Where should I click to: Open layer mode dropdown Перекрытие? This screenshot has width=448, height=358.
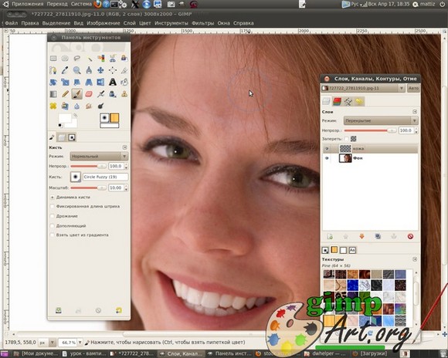[381, 120]
